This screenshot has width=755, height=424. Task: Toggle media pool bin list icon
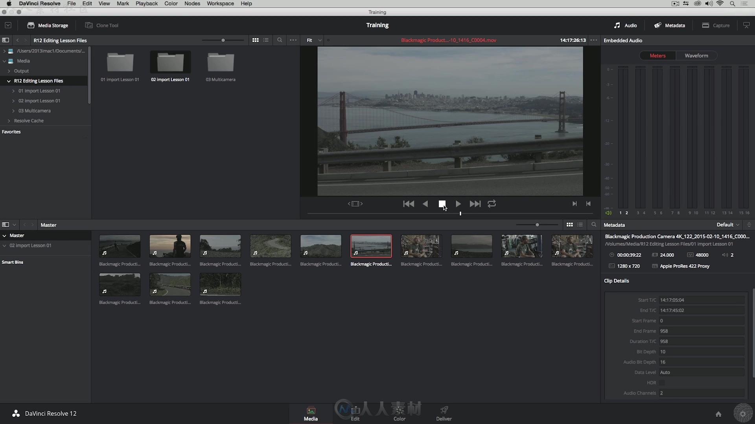pyautogui.click(x=6, y=225)
